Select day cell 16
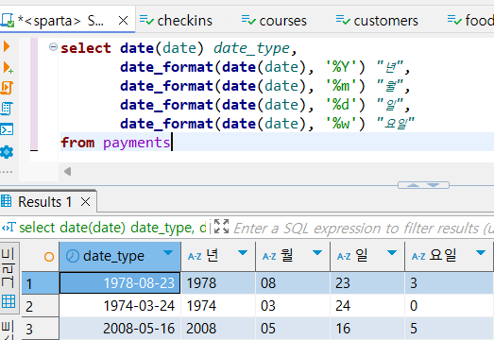Screen dimensions: 494x340 pyautogui.click(x=367, y=329)
